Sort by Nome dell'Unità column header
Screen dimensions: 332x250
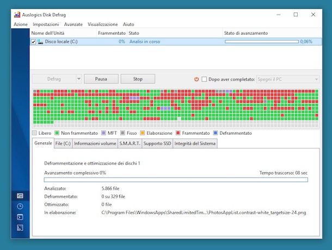coord(63,33)
